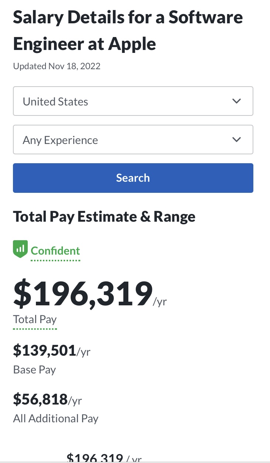
Task: Click the Salary Details for a Software Engineer heading
Action: click(x=128, y=31)
